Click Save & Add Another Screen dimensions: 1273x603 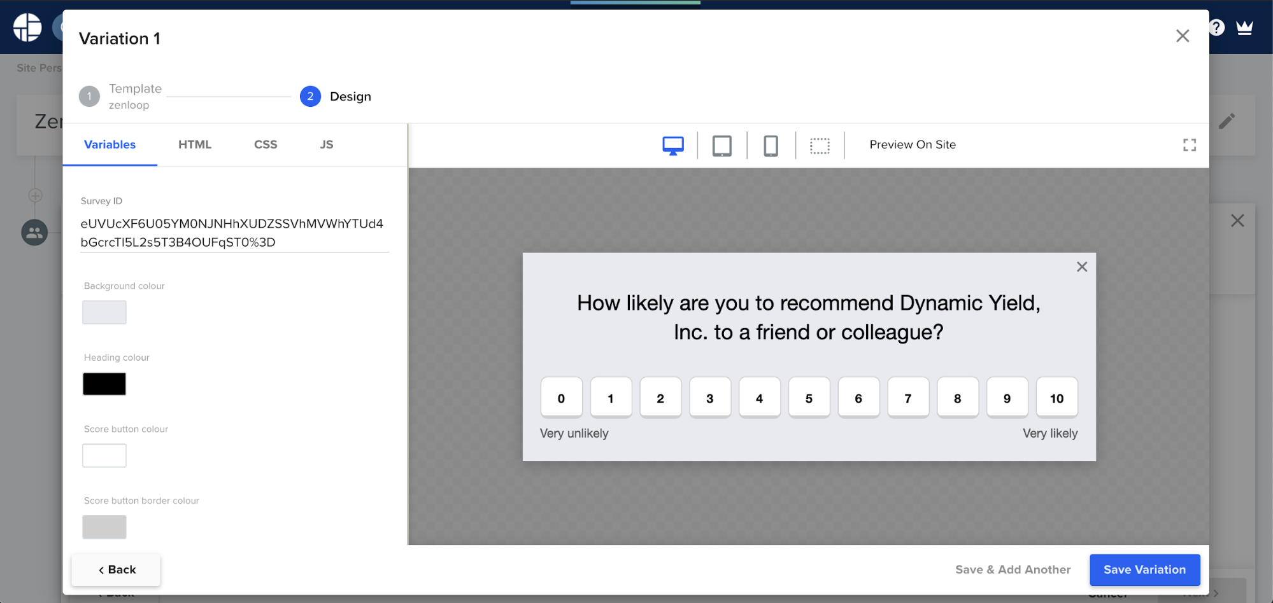pyautogui.click(x=1013, y=569)
